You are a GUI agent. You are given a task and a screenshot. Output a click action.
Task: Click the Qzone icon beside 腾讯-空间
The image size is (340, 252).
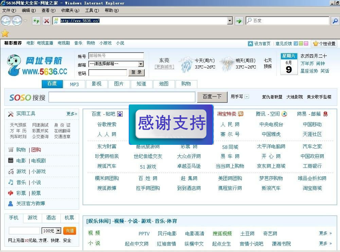[284, 114]
